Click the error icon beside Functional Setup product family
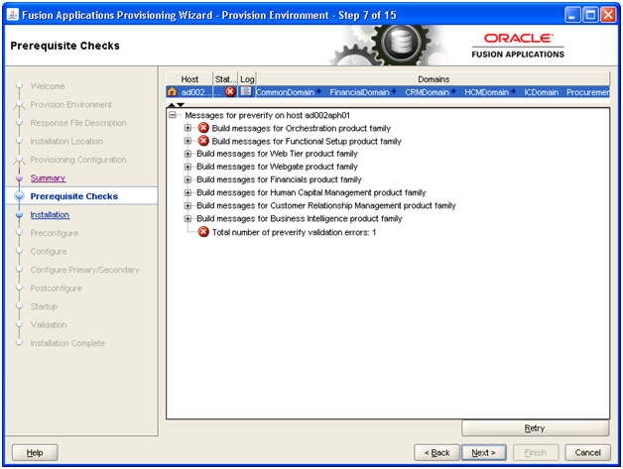623x469 pixels. point(203,141)
